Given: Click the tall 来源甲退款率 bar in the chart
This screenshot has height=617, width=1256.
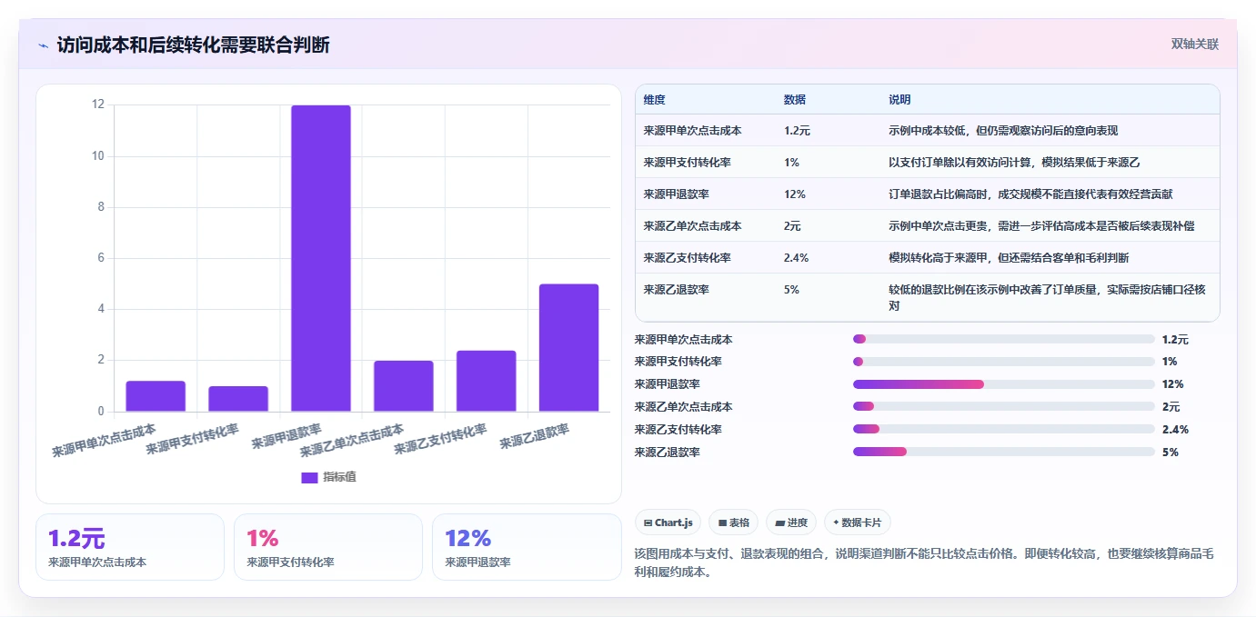Looking at the screenshot, I should point(320,258).
